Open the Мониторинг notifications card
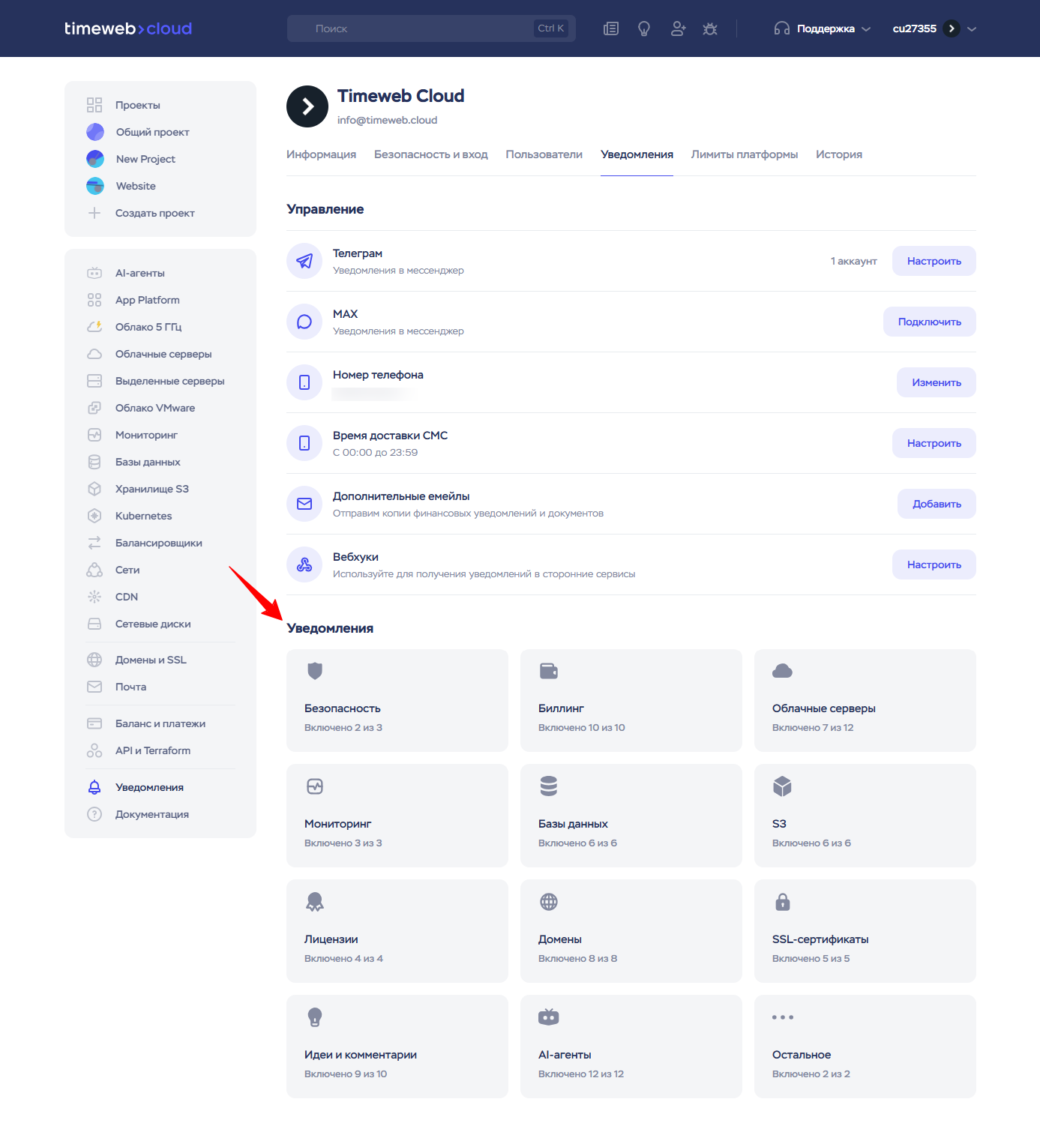Image resolution: width=1040 pixels, height=1129 pixels. pos(397,816)
